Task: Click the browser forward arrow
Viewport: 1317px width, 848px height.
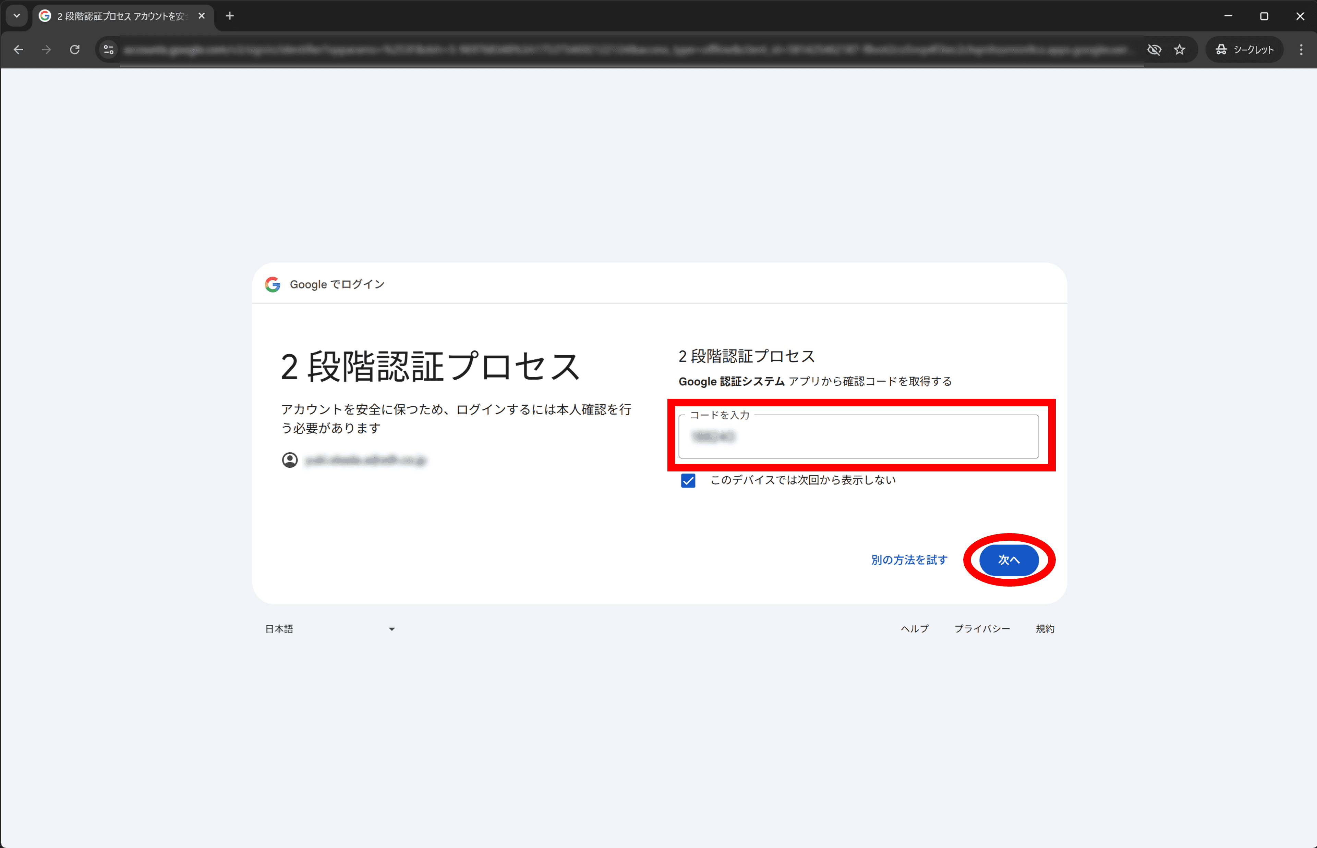Action: tap(46, 50)
